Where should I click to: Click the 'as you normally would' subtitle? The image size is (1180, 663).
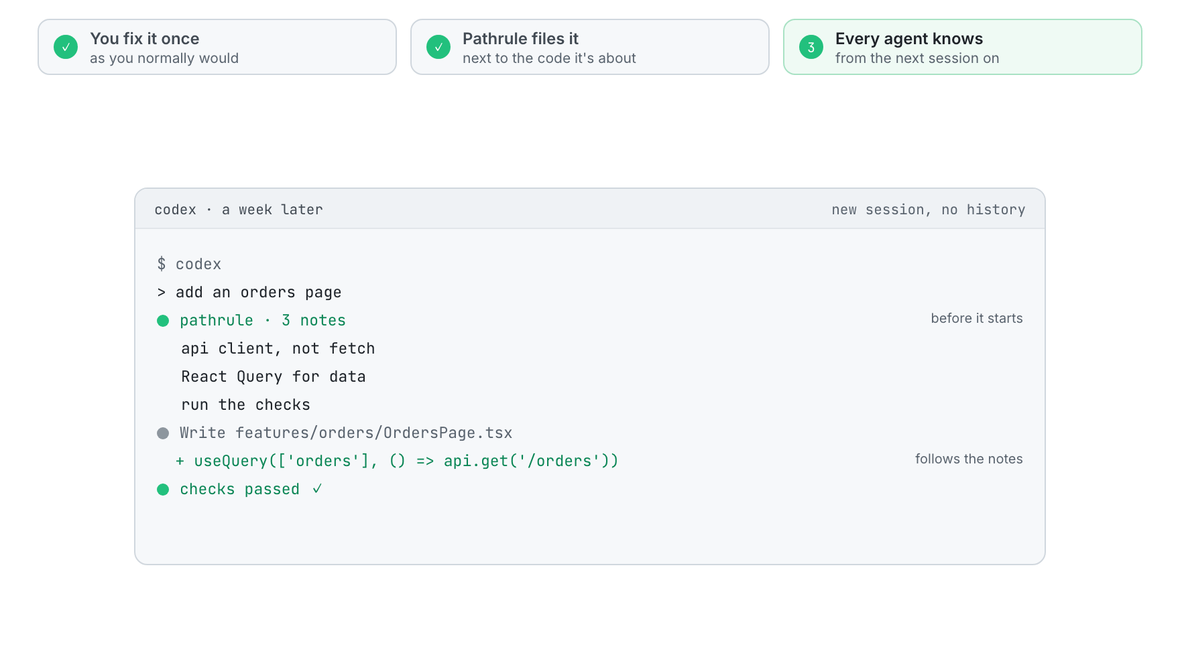click(164, 58)
